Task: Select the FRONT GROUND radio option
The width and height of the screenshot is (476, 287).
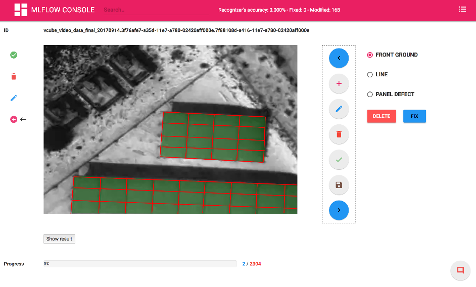Action: (x=370, y=55)
